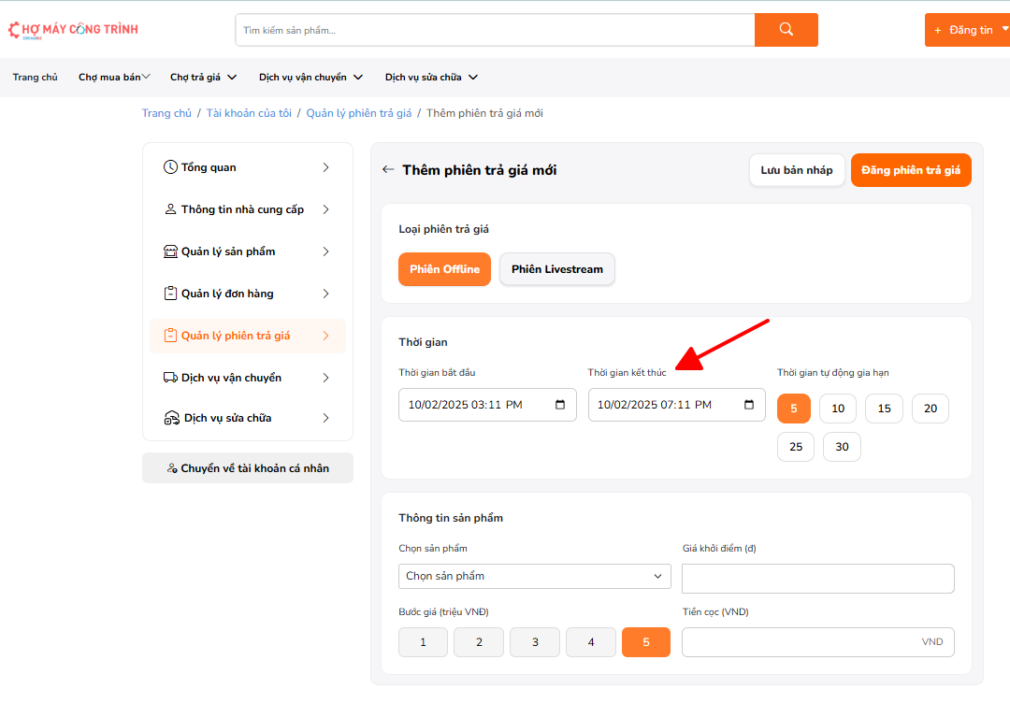Click Đăng phiên trả giá button
The height and width of the screenshot is (703, 1010).
(x=911, y=170)
